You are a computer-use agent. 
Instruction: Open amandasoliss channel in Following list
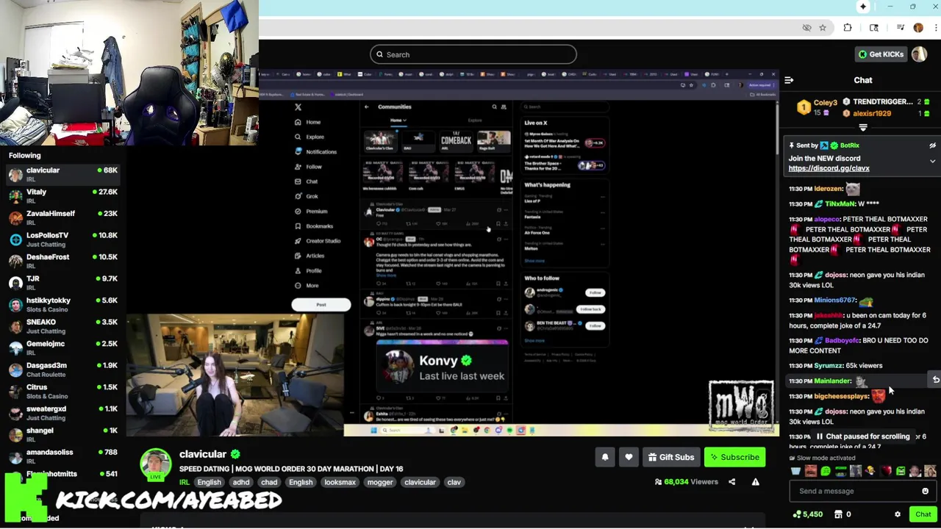click(63, 456)
